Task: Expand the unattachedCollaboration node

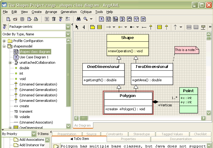Action: [10, 63]
